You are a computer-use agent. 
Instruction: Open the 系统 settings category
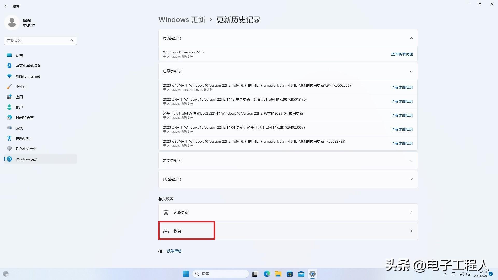point(40,55)
